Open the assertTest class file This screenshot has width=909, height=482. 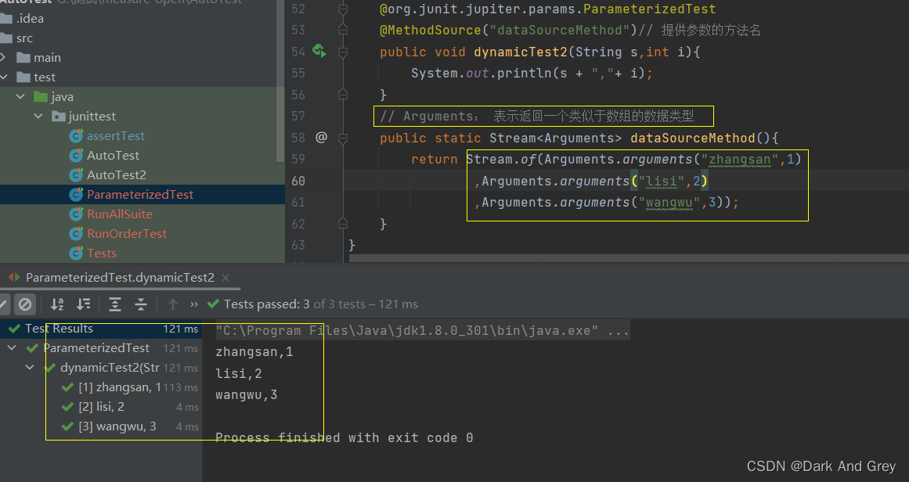click(115, 135)
